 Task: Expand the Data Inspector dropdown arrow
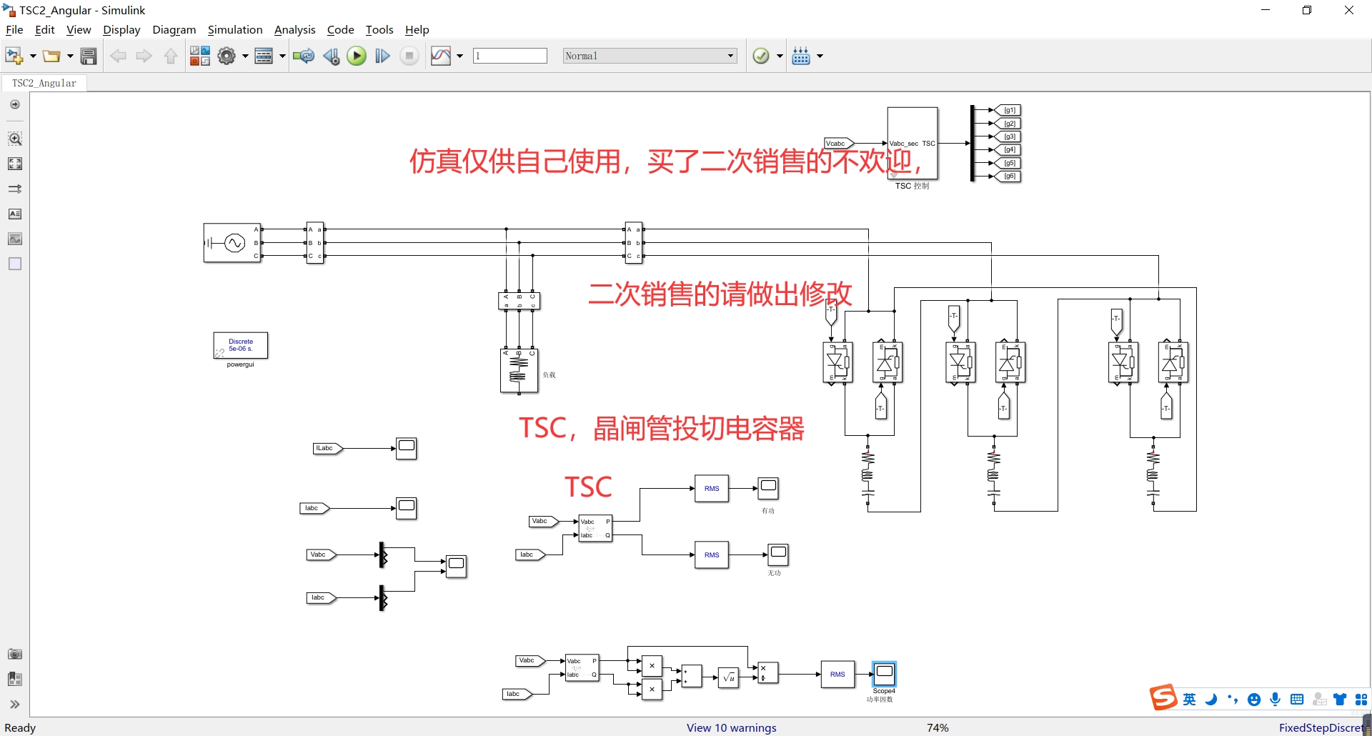459,56
